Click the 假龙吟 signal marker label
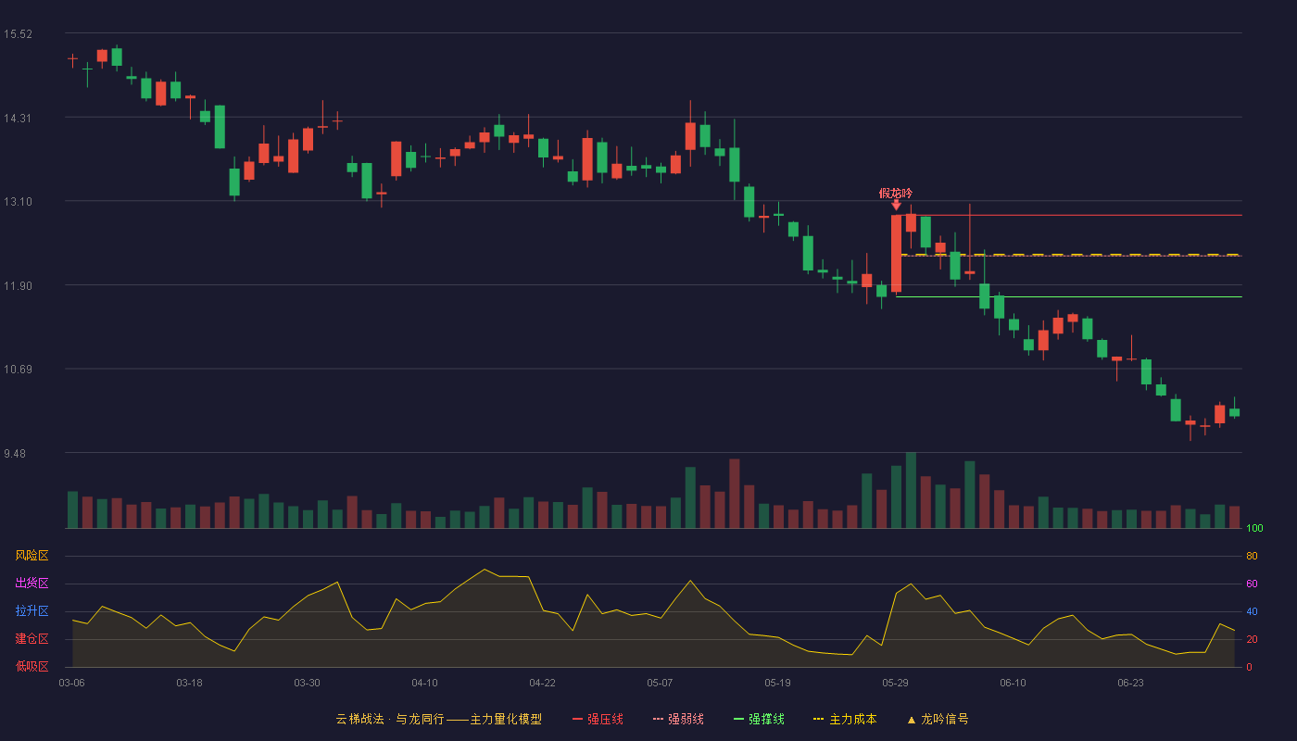 896,193
